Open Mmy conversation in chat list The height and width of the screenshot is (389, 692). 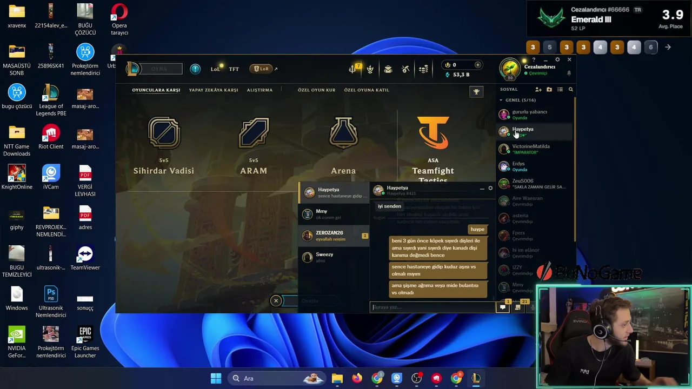tap(334, 214)
